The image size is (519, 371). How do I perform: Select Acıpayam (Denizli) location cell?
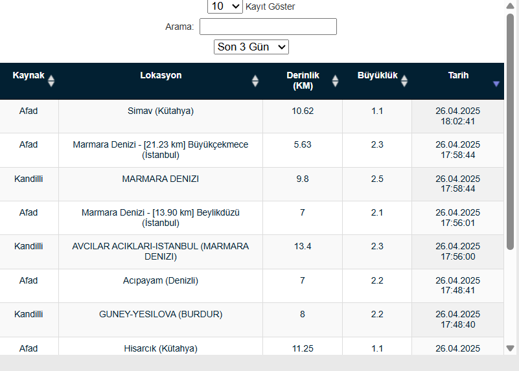[x=161, y=286]
